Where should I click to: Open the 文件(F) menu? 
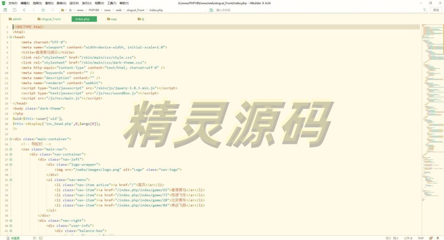coord(13,3)
